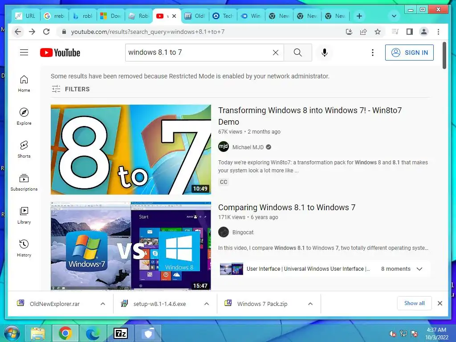Screen dimensions: 456x342
Task: Expand setup-w8.1-1.4.6.exe download options
Action: [207, 304]
